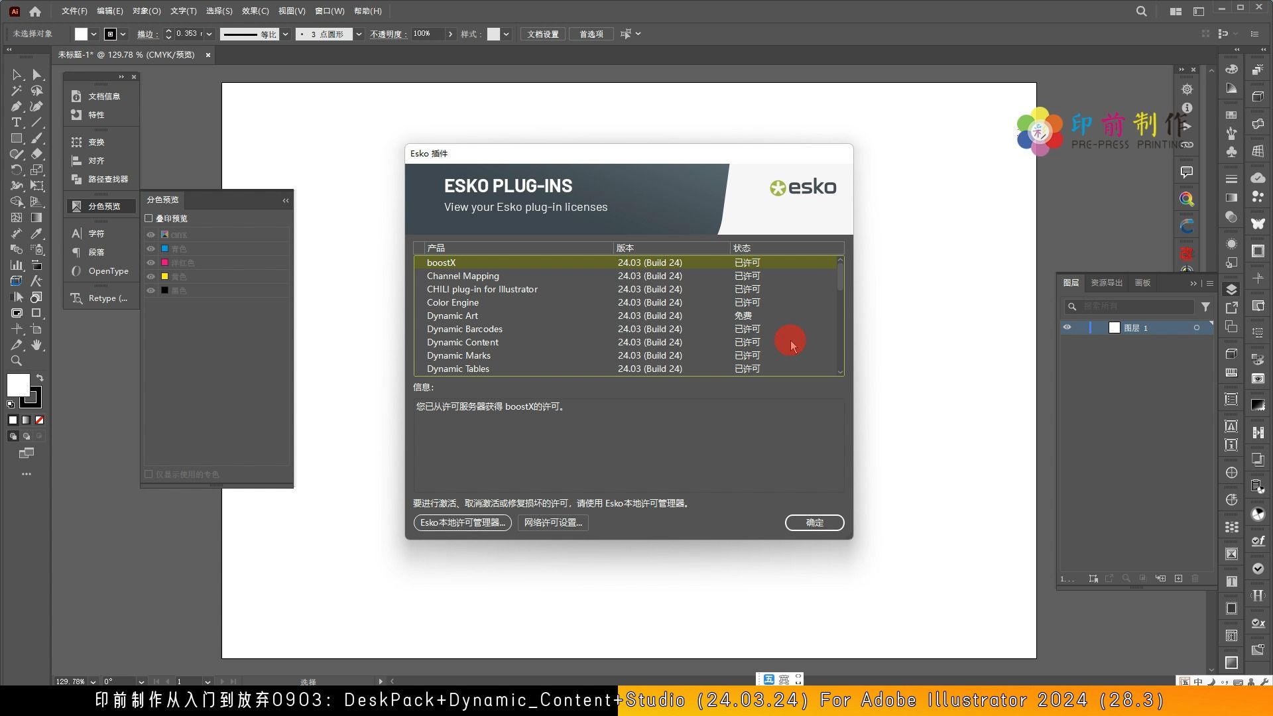Select the Rectangle tool

(17, 139)
